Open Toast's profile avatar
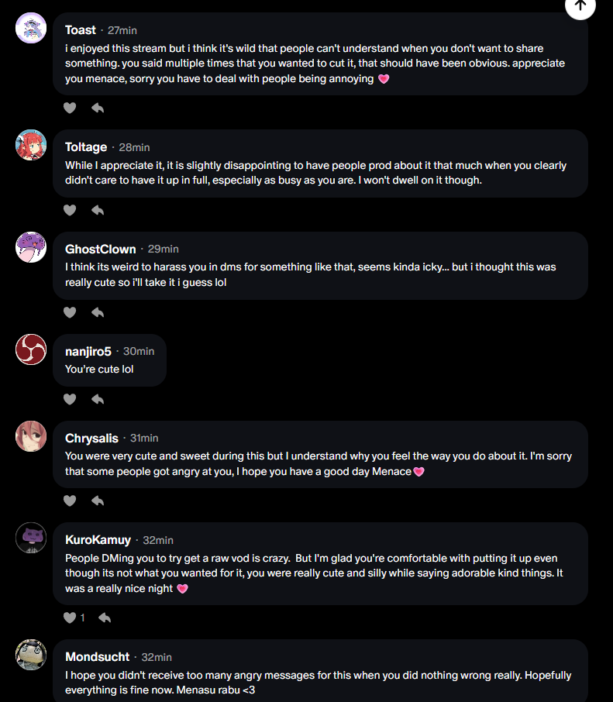 tap(31, 29)
